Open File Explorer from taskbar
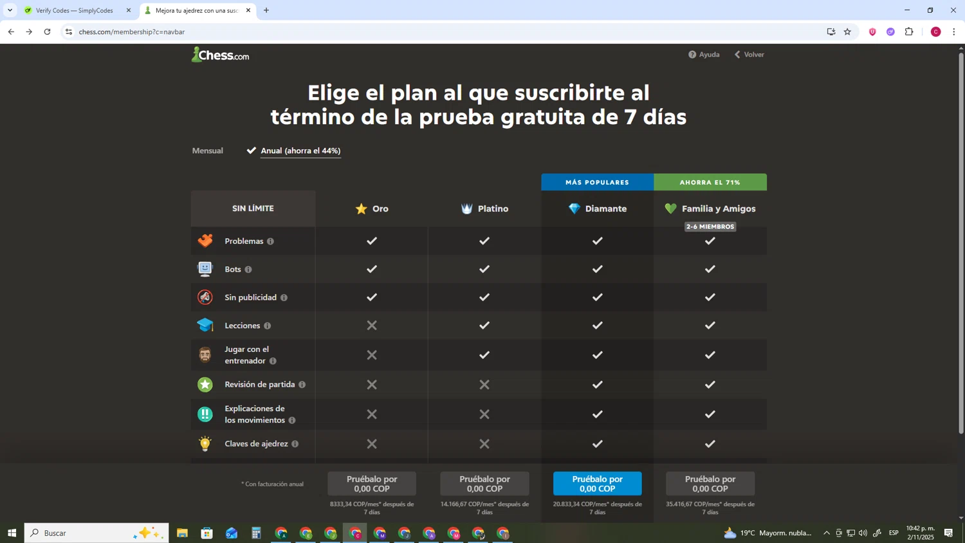Image resolution: width=965 pixels, height=543 pixels. [x=182, y=533]
